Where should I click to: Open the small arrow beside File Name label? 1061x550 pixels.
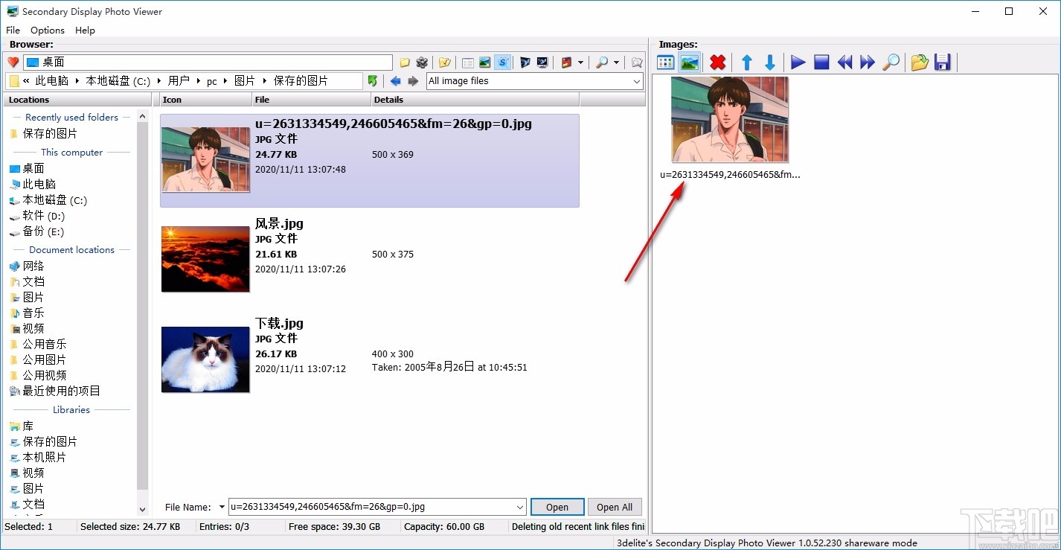click(222, 508)
